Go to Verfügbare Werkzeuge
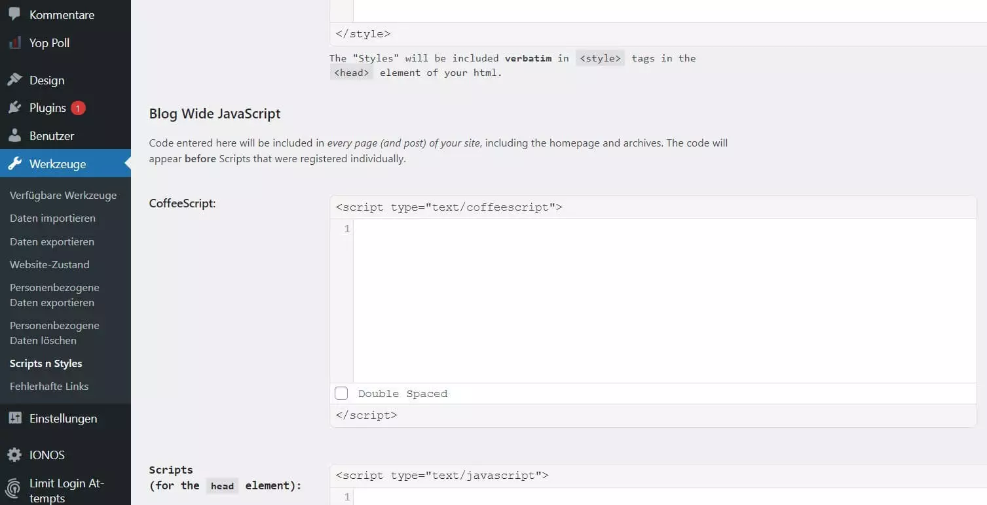The height and width of the screenshot is (505, 987). (63, 195)
